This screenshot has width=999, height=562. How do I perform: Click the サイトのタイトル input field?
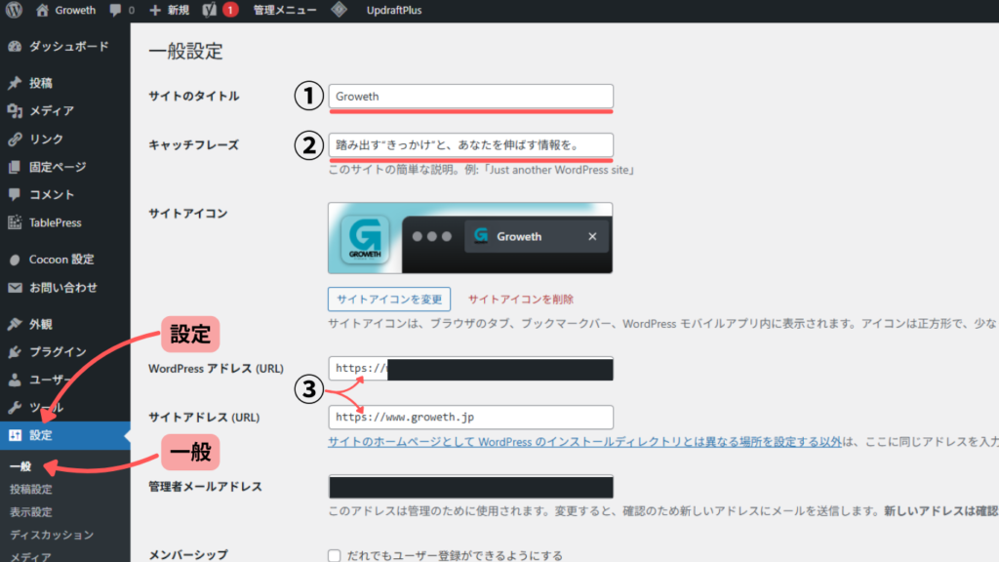coord(470,97)
